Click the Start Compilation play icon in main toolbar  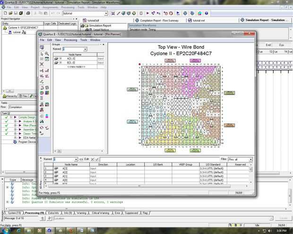[x=147, y=13]
